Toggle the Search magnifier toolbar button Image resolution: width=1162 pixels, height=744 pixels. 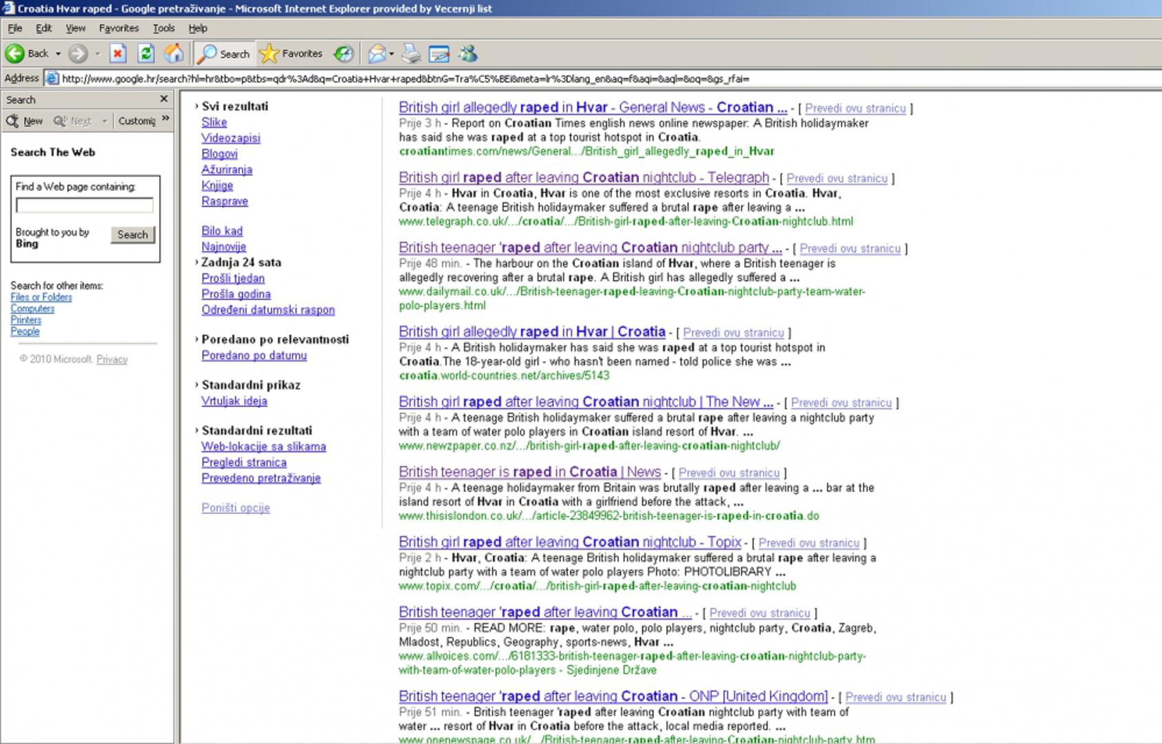[x=223, y=54]
